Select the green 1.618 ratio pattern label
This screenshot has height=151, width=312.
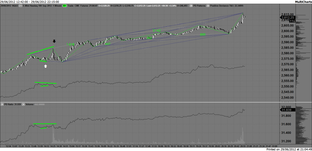(x=70, y=44)
